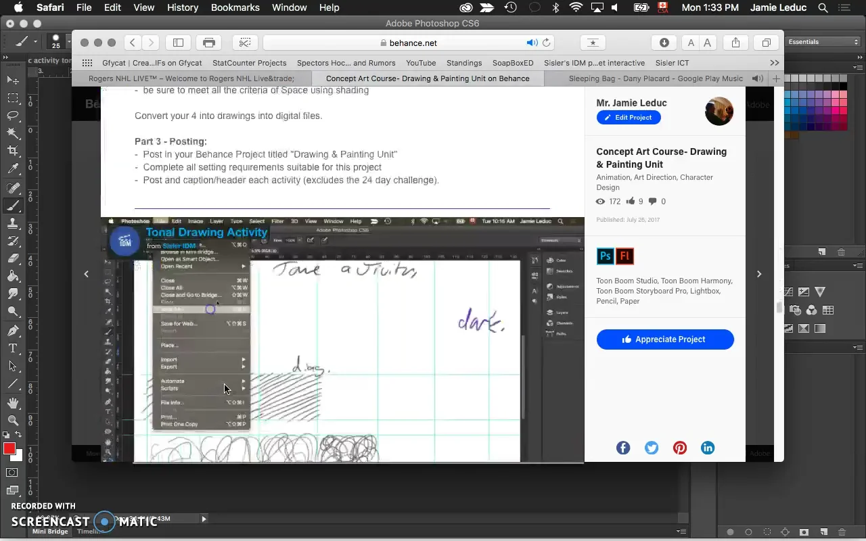Image resolution: width=866 pixels, height=541 pixels.
Task: Select the Type tool
Action: (13, 348)
